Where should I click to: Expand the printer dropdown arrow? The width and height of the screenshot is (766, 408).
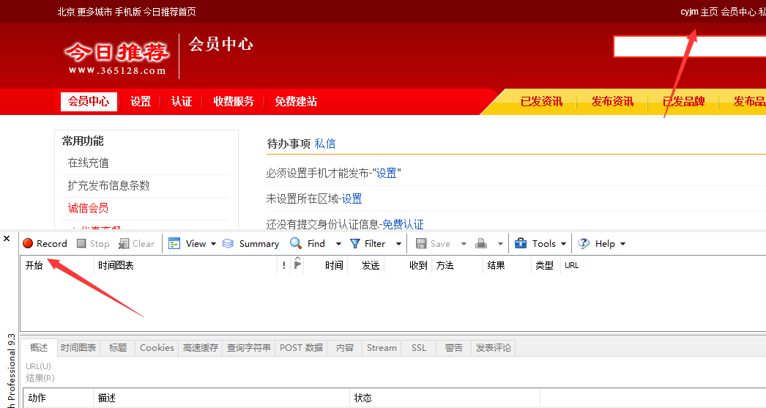click(500, 244)
